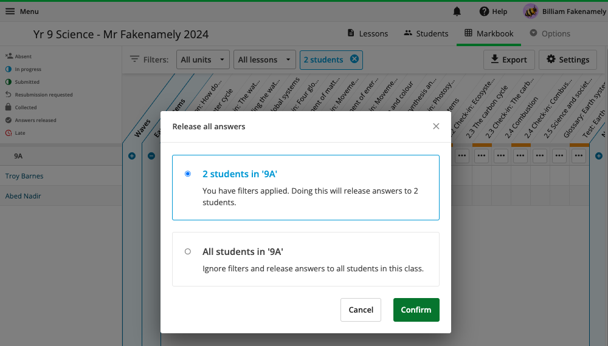
Task: Click the Resubmission requested legend icon
Action: [9, 95]
